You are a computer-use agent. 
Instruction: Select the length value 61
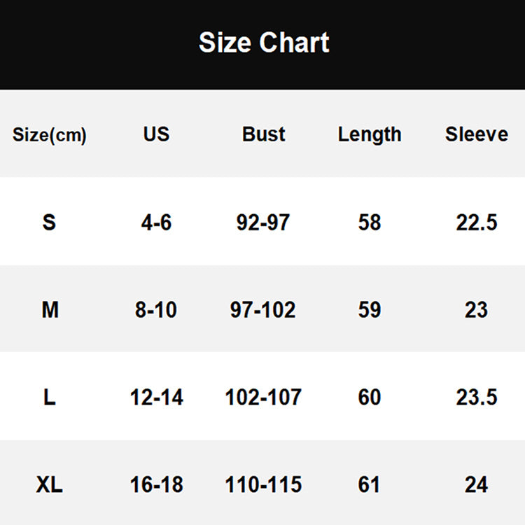[370, 484]
